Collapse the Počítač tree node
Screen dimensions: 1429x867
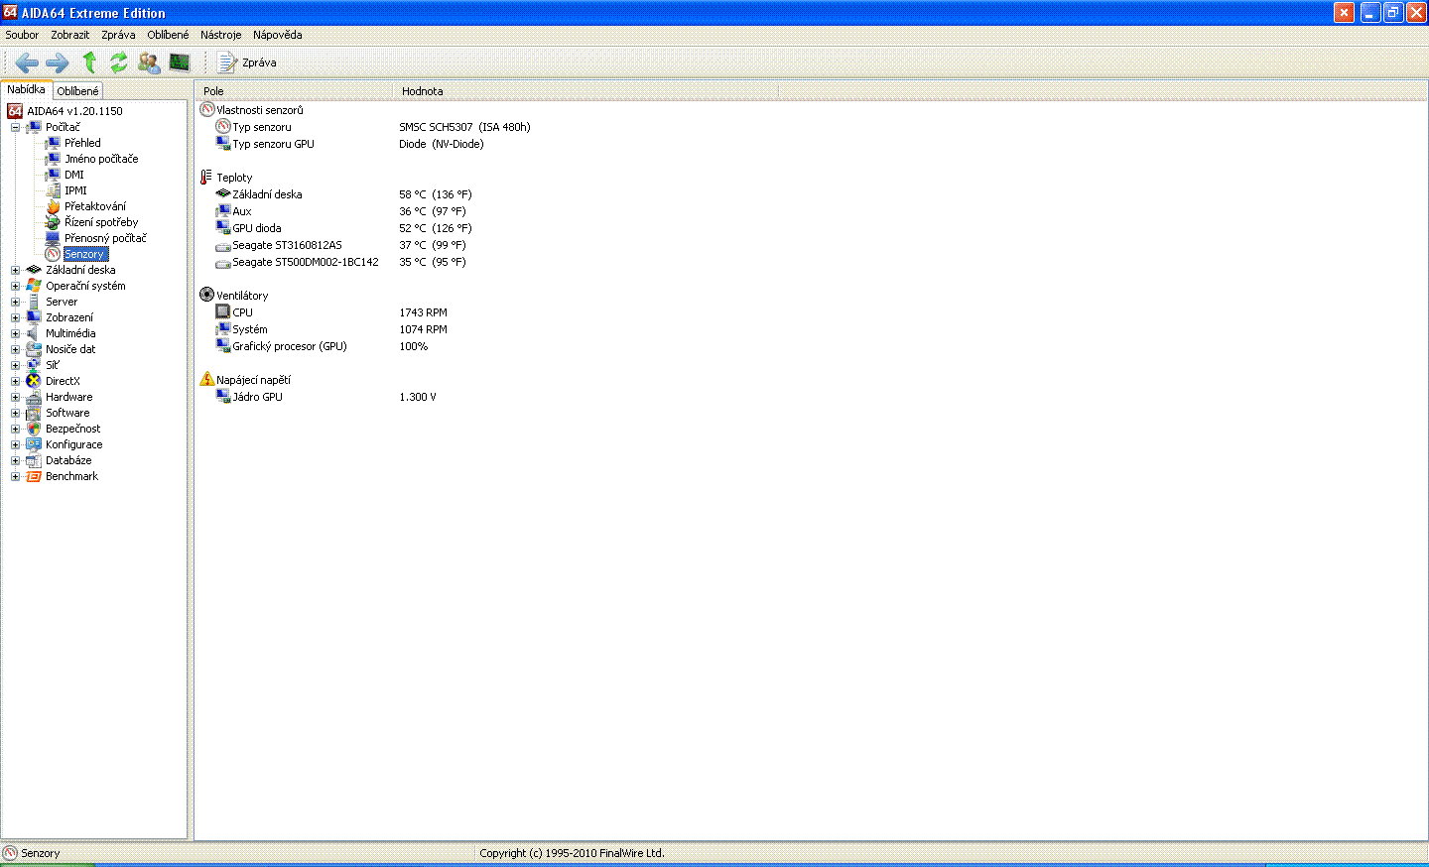[x=15, y=127]
